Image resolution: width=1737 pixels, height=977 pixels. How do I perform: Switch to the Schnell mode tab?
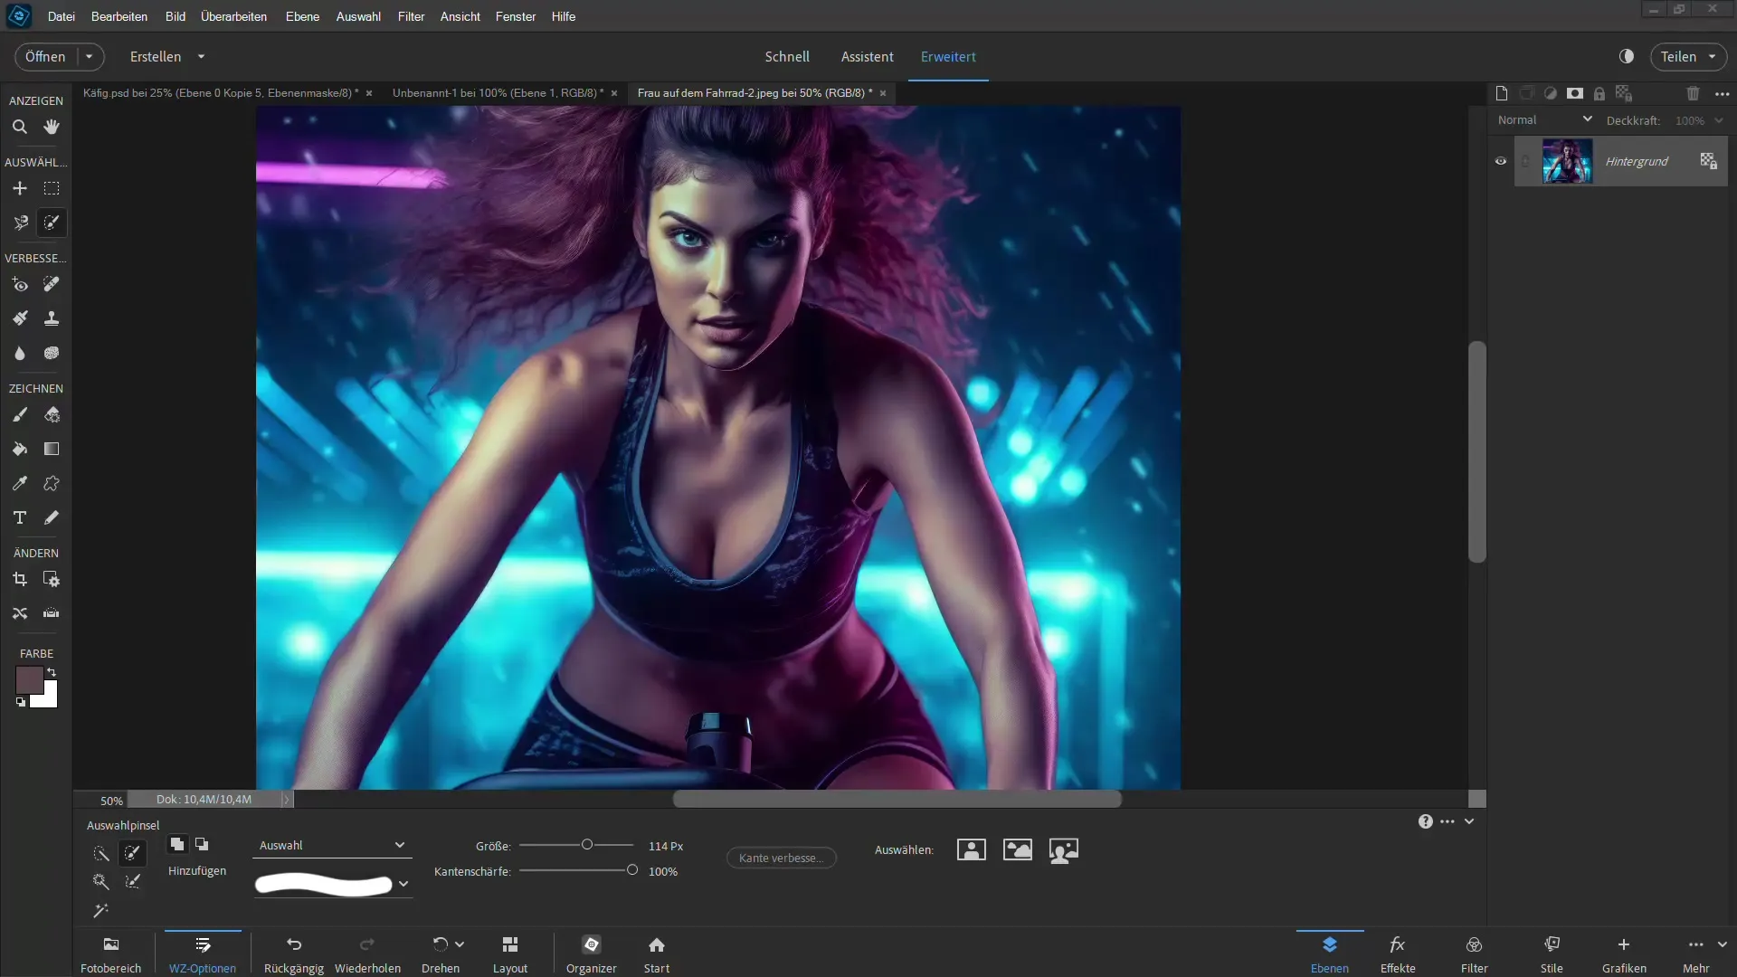click(787, 56)
